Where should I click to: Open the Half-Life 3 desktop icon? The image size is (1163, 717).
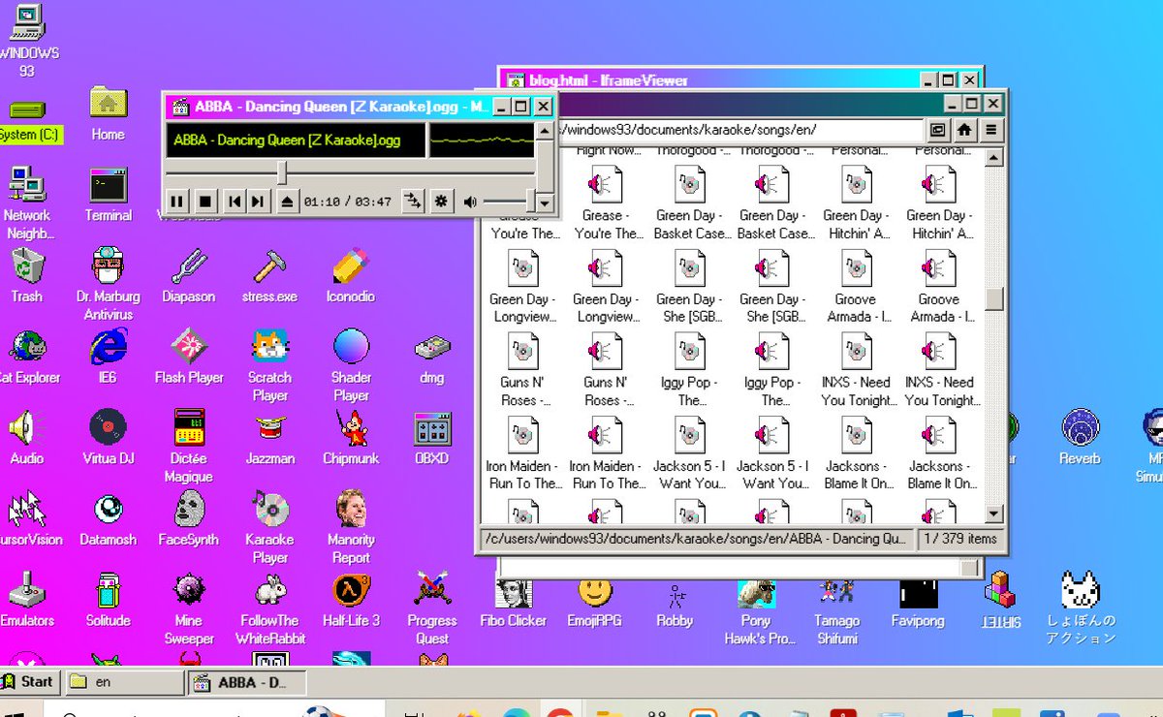(x=351, y=600)
